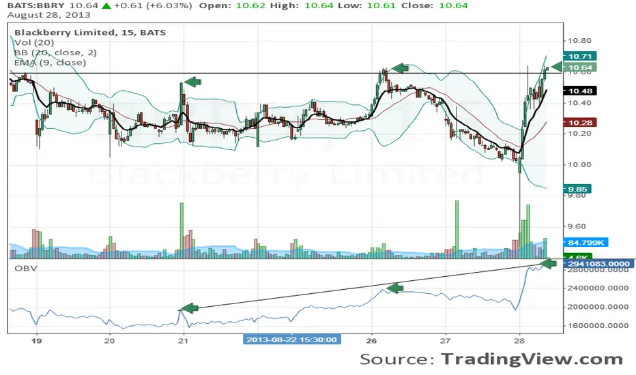
Task: Select the Blackberry Limited, 15, BATS title
Action: [x=90, y=33]
